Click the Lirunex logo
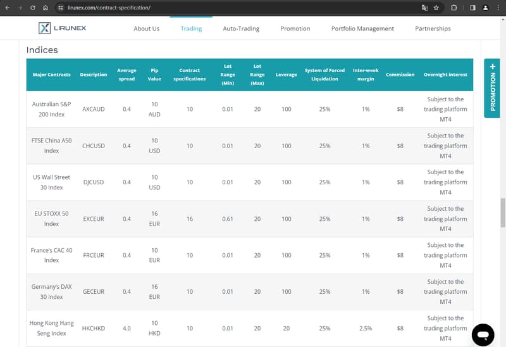Screen dimensions: 506x347 (62, 28)
